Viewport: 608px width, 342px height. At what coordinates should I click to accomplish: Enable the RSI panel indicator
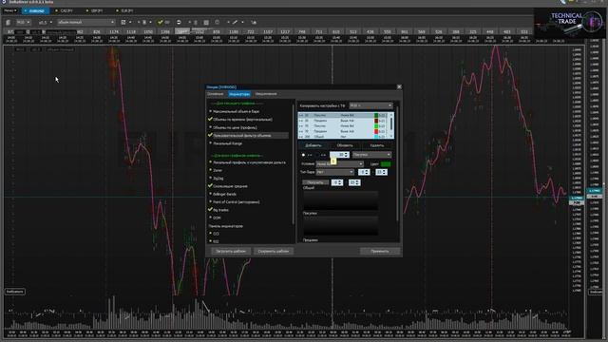tap(215, 241)
